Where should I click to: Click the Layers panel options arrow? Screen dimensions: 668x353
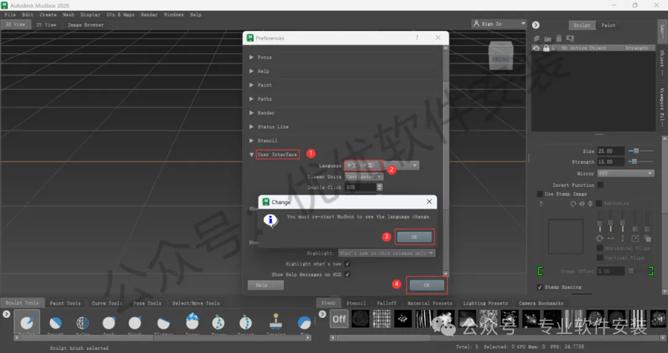(536, 25)
